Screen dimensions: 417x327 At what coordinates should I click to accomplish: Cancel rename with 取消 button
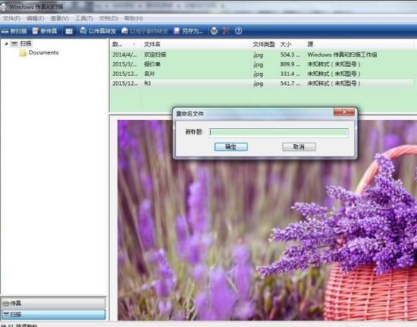299,147
